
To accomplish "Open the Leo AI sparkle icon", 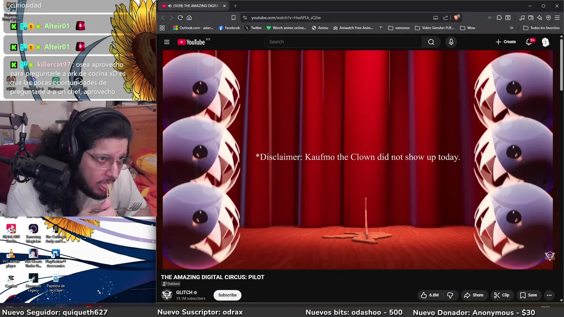I will (x=540, y=18).
